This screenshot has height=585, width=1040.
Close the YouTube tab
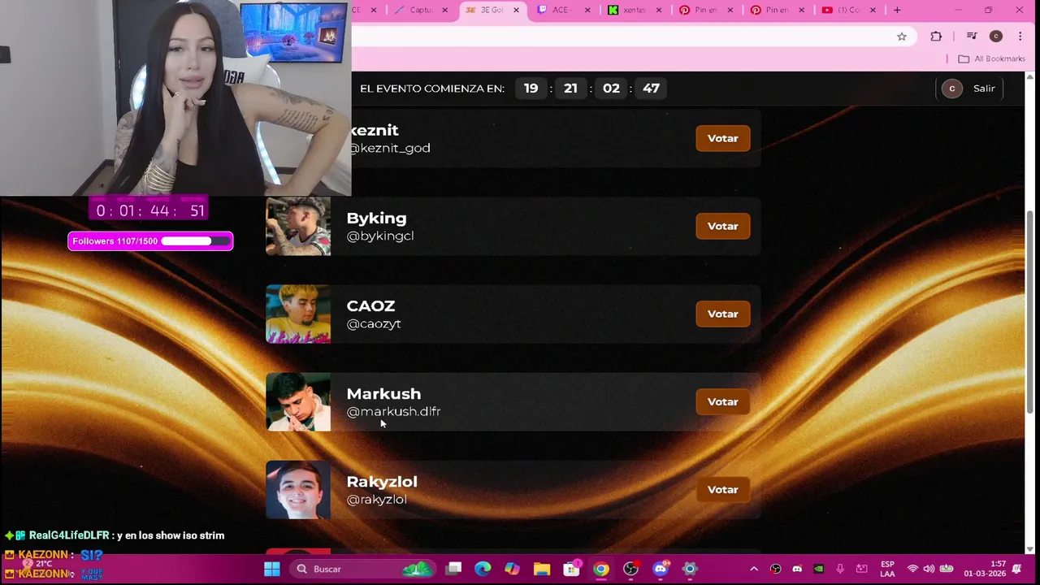point(873,10)
